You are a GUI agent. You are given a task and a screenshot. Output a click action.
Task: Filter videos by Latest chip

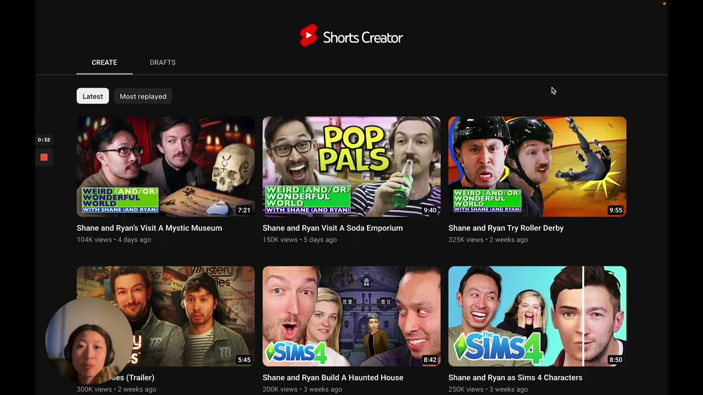pyautogui.click(x=93, y=97)
